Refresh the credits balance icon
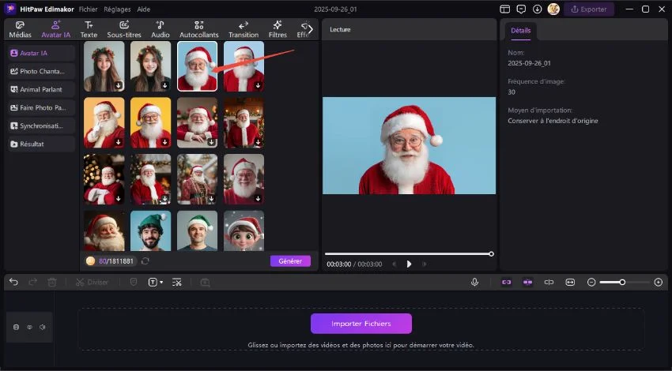Viewport: 672px width, 371px height. coord(145,261)
